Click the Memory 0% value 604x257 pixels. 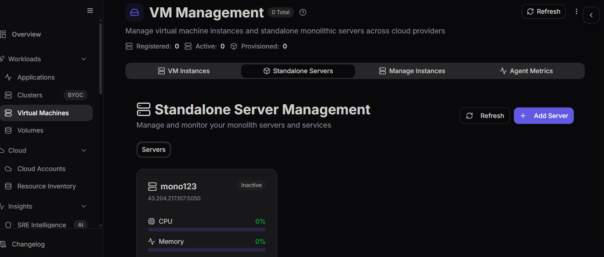click(x=260, y=241)
